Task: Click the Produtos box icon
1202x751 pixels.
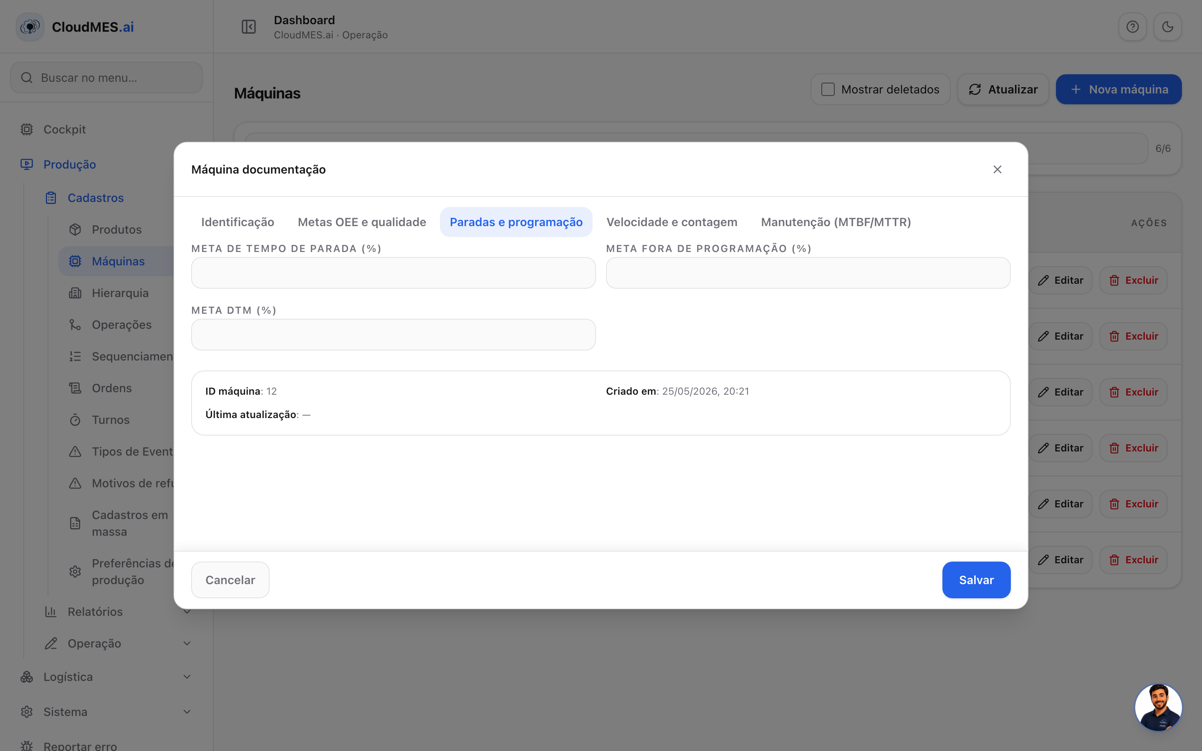Action: tap(75, 229)
